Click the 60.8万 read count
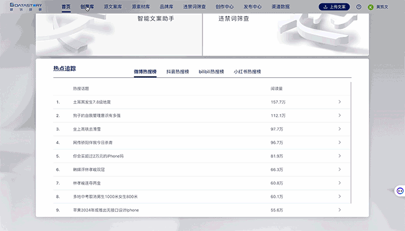Image resolution: width=405 pixels, height=231 pixels. 276,183
